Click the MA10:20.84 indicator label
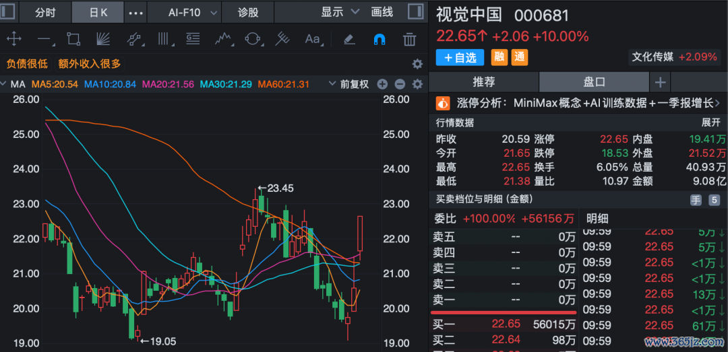The image size is (728, 352). 111,84
